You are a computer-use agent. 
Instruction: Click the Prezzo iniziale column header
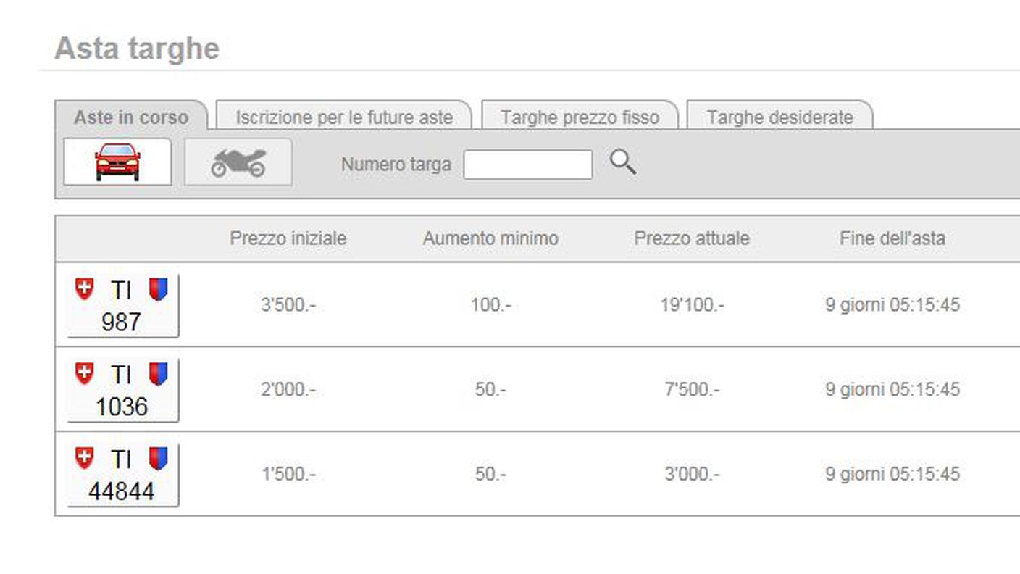click(x=288, y=238)
